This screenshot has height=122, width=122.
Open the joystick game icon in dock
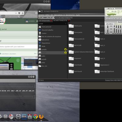[30, 117]
